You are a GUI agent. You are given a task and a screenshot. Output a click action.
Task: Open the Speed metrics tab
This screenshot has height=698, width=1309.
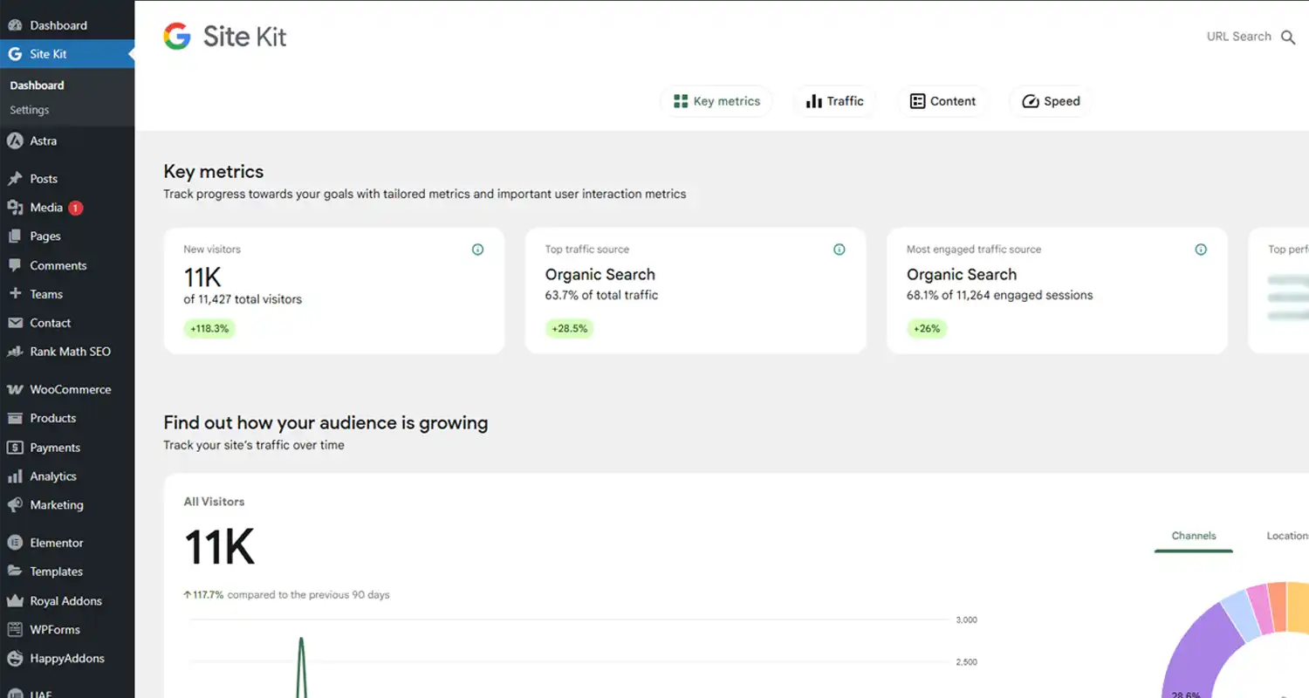pos(1050,100)
